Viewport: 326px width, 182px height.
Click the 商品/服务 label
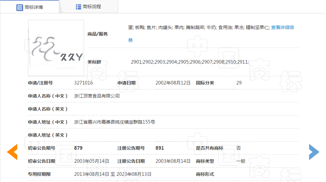[x=97, y=34]
